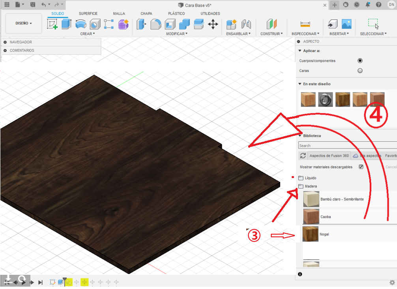Viewport: 397px width, 289px height.
Task: Open the MODIFICAR dropdown menu
Action: coord(177,34)
